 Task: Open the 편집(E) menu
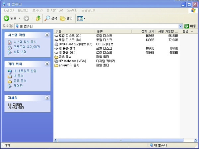(23, 10)
